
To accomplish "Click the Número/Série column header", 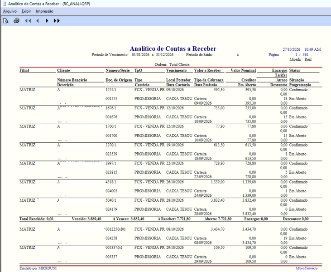I will pos(118,70).
